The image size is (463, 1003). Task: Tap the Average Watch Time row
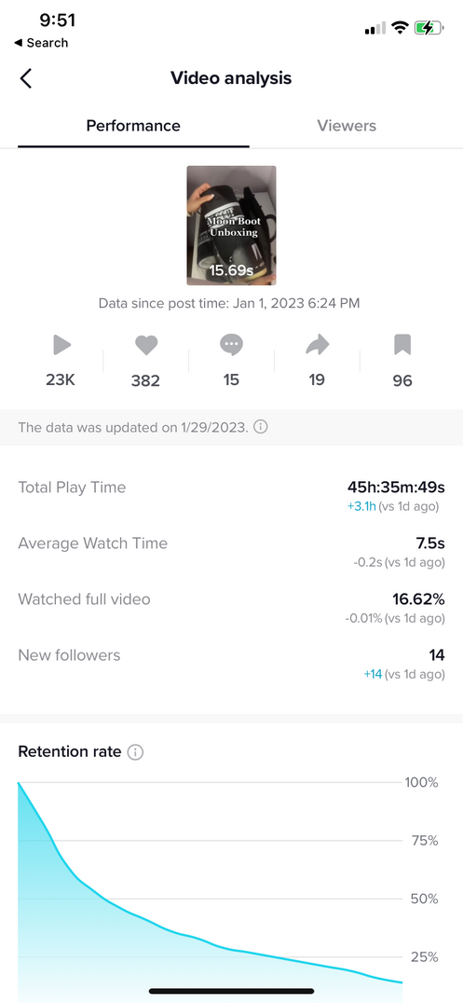click(231, 552)
